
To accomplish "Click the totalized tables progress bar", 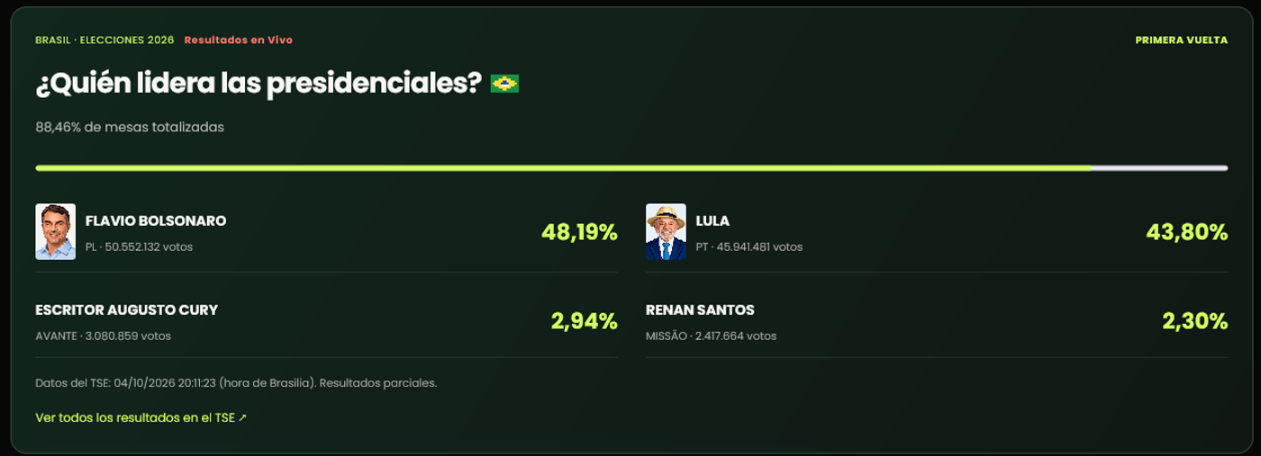I will pos(631,167).
